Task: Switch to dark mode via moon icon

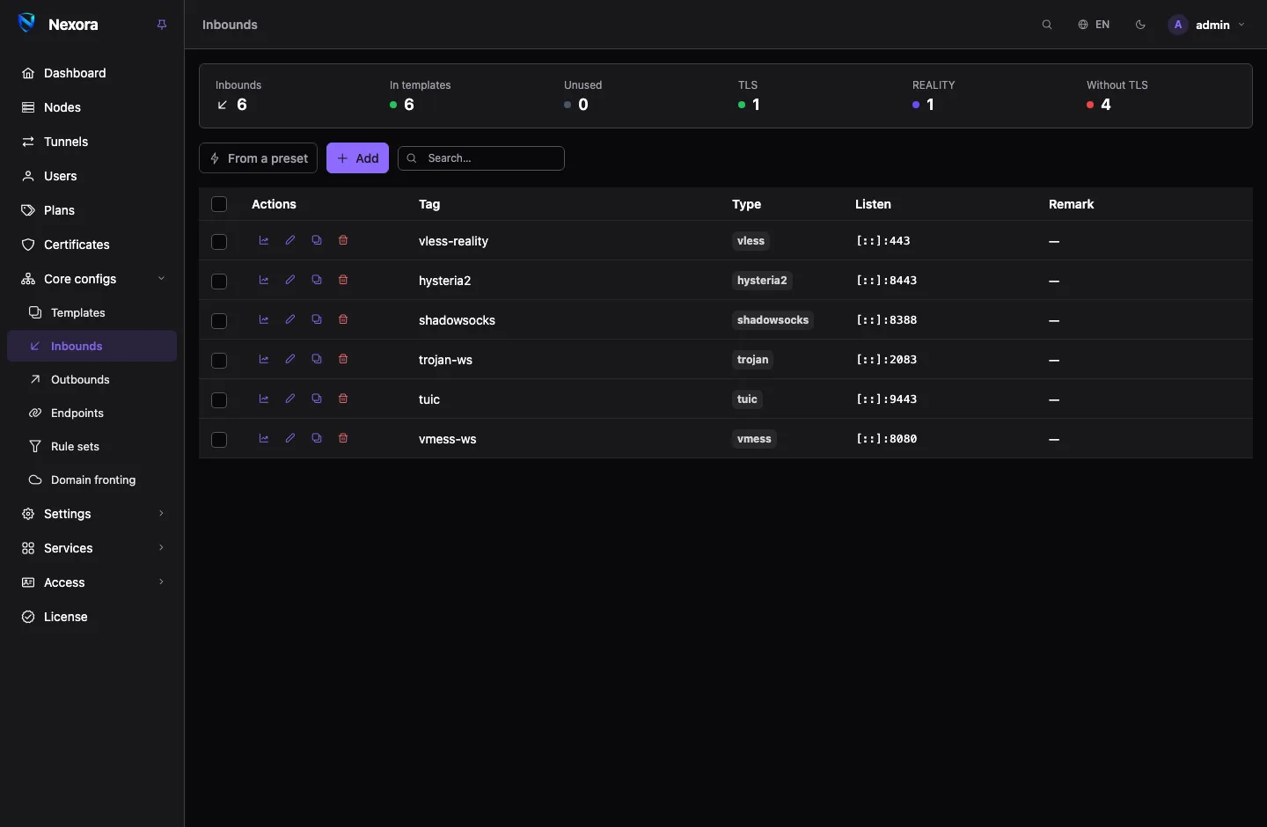Action: point(1141,25)
